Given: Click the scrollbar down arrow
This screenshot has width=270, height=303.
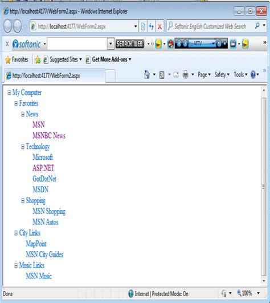Looking at the screenshot, I should coord(264,281).
